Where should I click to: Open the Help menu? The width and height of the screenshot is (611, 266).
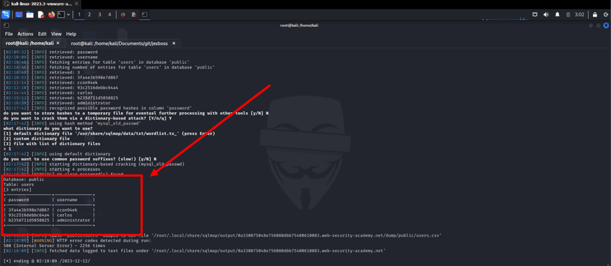pyautogui.click(x=72, y=34)
